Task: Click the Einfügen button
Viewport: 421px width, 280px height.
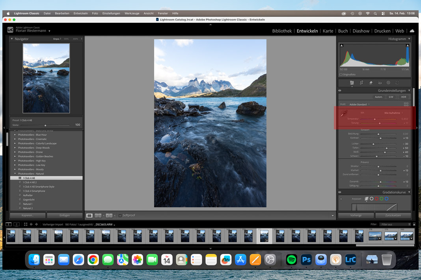Action: [x=65, y=216]
